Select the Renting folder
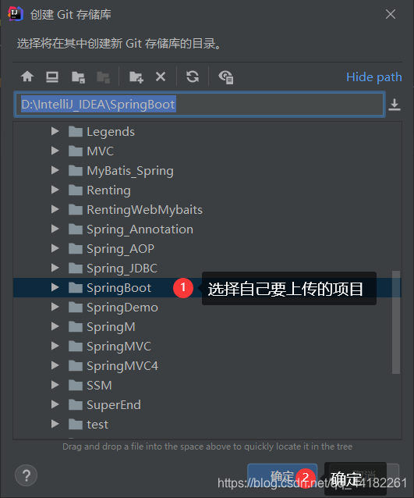Image resolution: width=414 pixels, height=498 pixels. pyautogui.click(x=108, y=190)
